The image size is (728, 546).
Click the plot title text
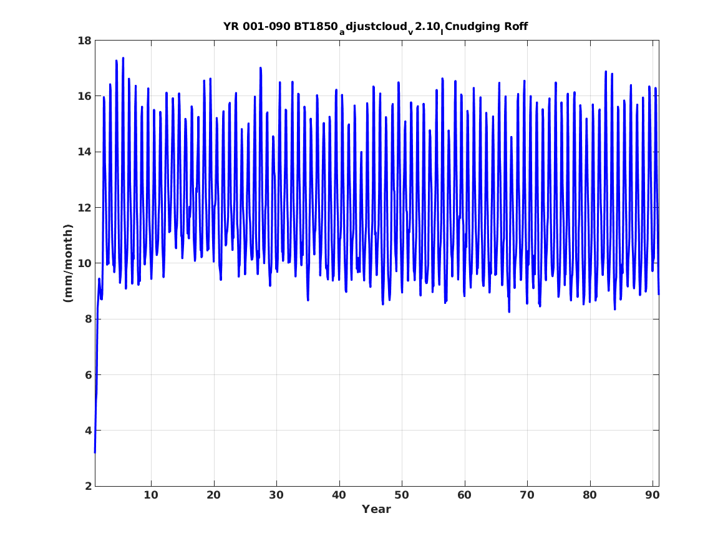coord(375,27)
